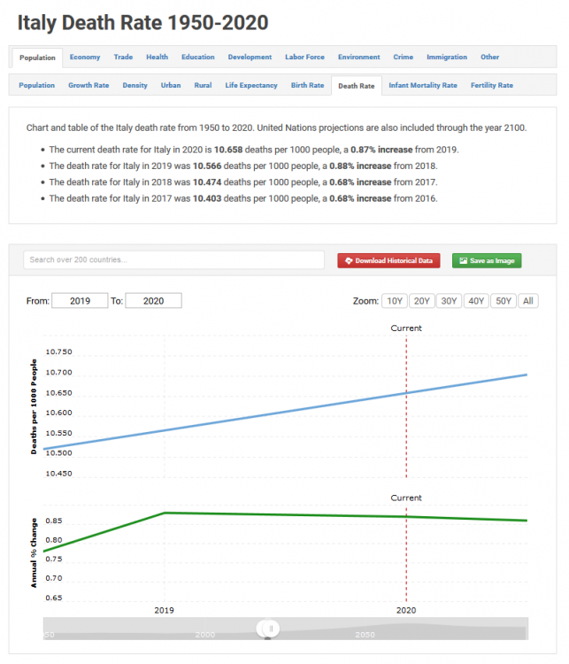The image size is (569, 664).
Task: Set chart zoom to 30Y
Action: pyautogui.click(x=449, y=301)
